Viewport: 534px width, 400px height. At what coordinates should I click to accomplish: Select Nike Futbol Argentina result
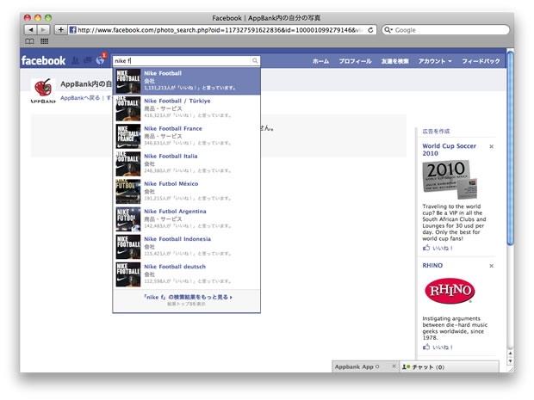coord(187,219)
